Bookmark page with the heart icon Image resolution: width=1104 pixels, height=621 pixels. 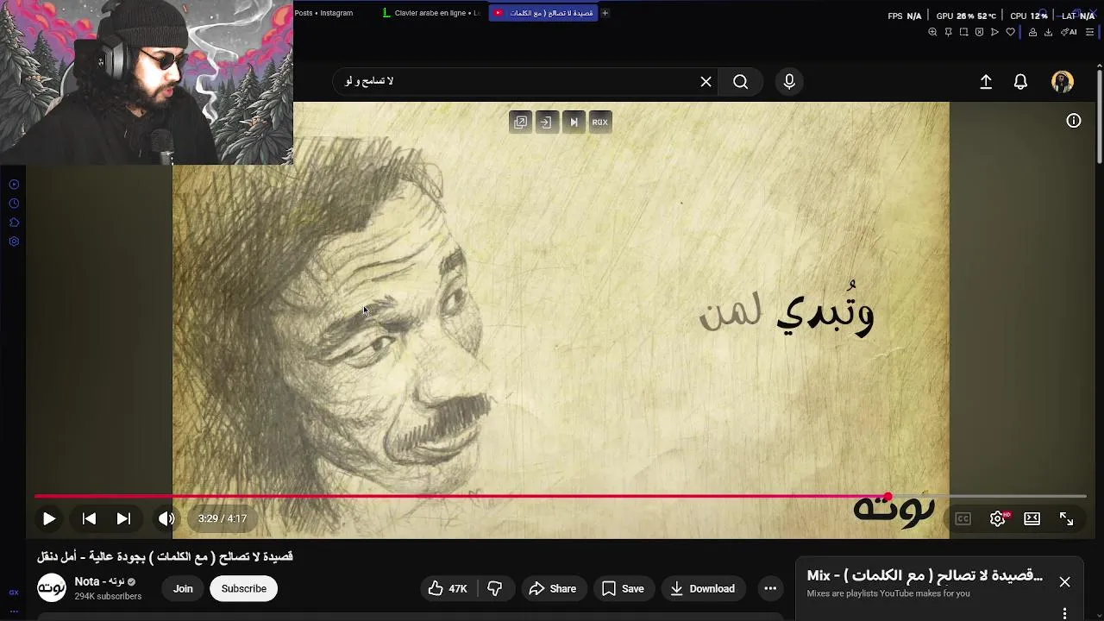pyautogui.click(x=1011, y=32)
